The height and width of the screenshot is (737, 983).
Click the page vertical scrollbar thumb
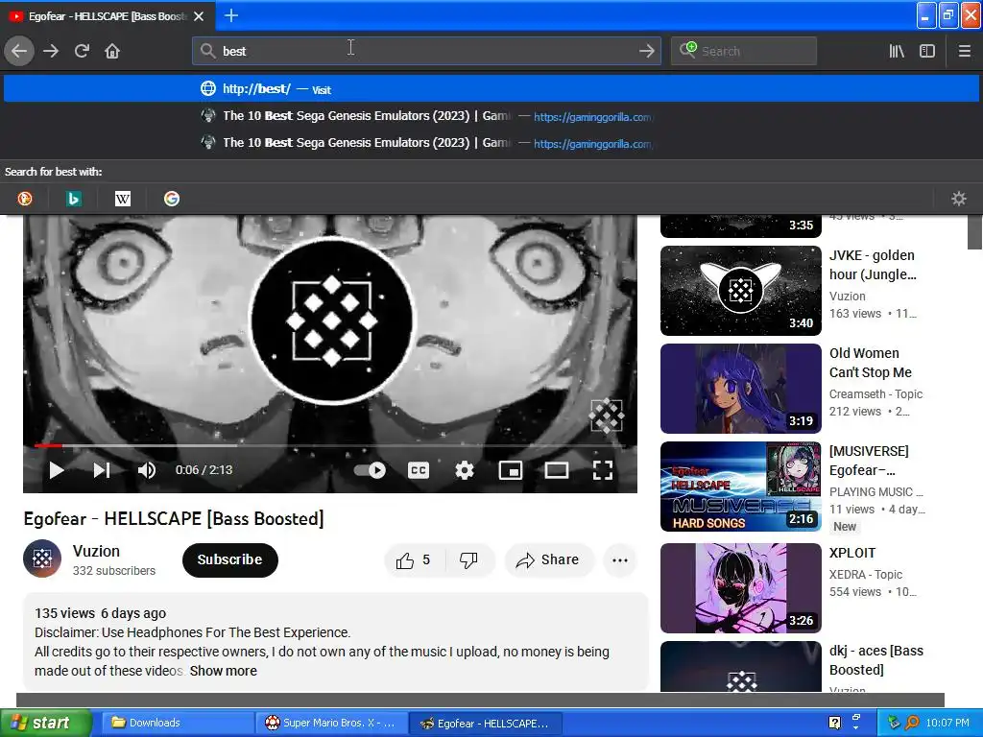(x=975, y=232)
